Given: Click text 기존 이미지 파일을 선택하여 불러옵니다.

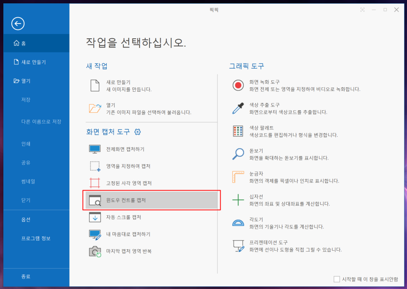Looking at the screenshot, I should point(149,112).
